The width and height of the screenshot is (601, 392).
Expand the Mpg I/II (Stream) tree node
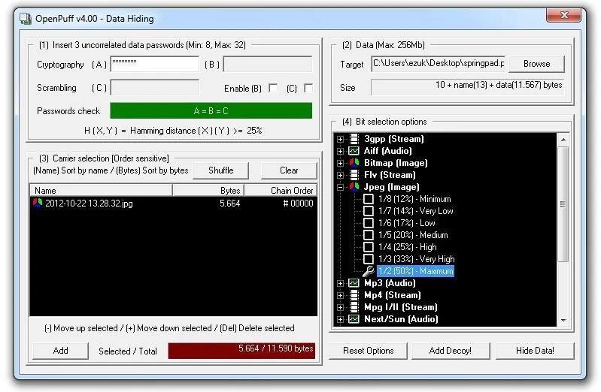pyautogui.click(x=340, y=307)
